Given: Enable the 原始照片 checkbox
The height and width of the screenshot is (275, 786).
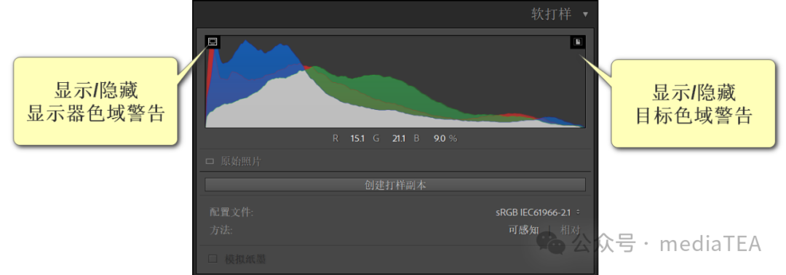Looking at the screenshot, I should click(210, 162).
